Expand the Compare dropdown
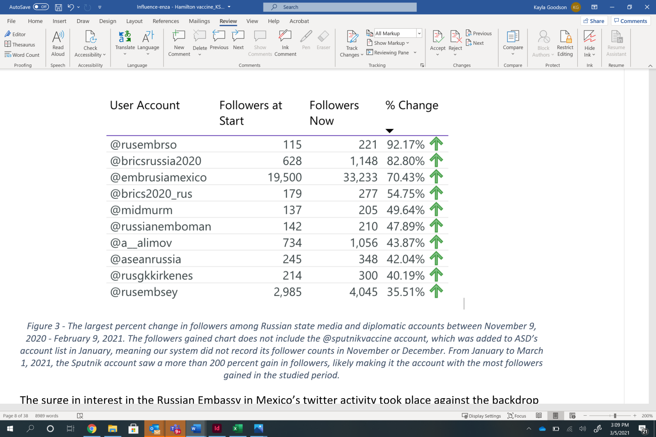 [513, 54]
